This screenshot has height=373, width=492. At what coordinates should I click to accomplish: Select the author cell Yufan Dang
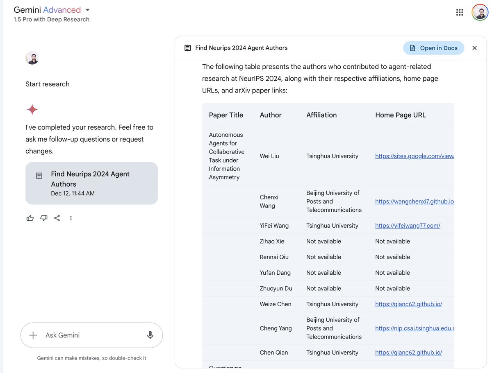[x=275, y=273]
